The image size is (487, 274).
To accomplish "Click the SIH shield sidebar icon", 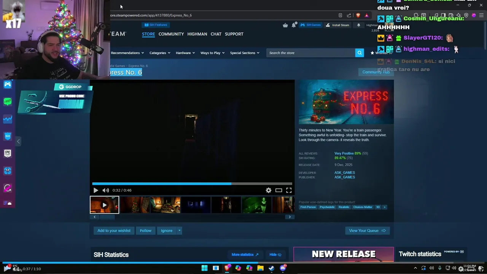I will pyautogui.click(x=8, y=136).
